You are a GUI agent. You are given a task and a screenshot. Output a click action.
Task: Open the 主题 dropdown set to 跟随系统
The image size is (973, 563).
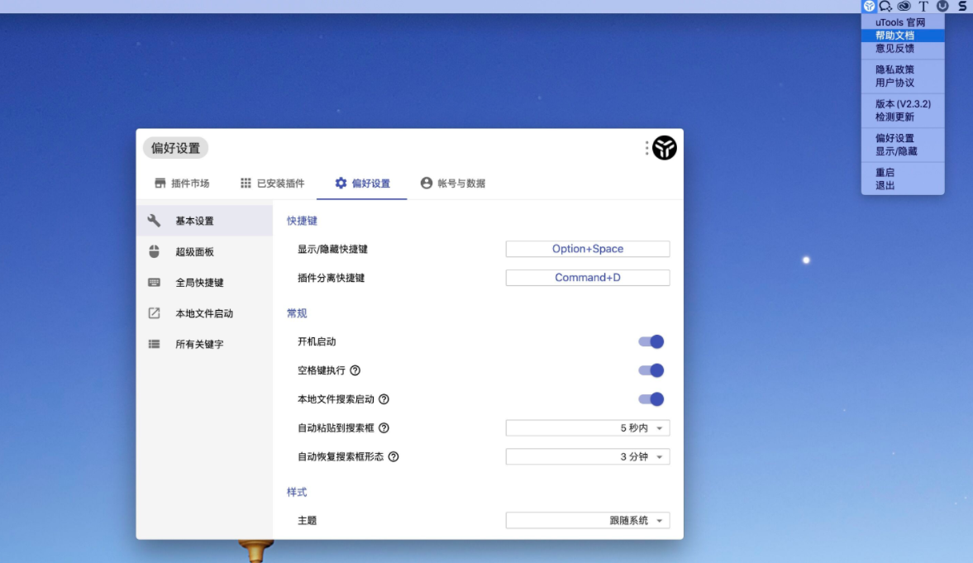pyautogui.click(x=587, y=519)
